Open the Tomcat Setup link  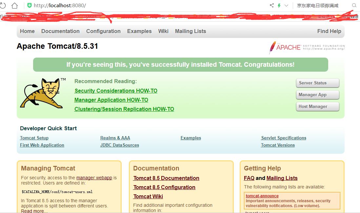[x=34, y=138]
